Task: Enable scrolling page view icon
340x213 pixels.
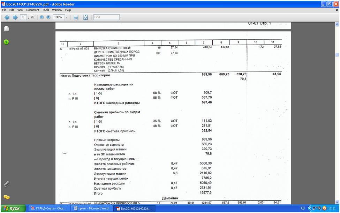Action: click(x=76, y=17)
